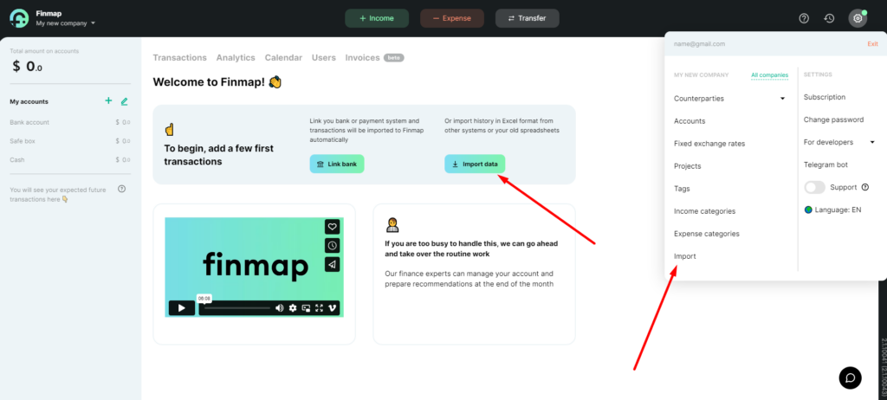Open the Users tab
Viewport: 887px width, 400px height.
[x=324, y=58]
